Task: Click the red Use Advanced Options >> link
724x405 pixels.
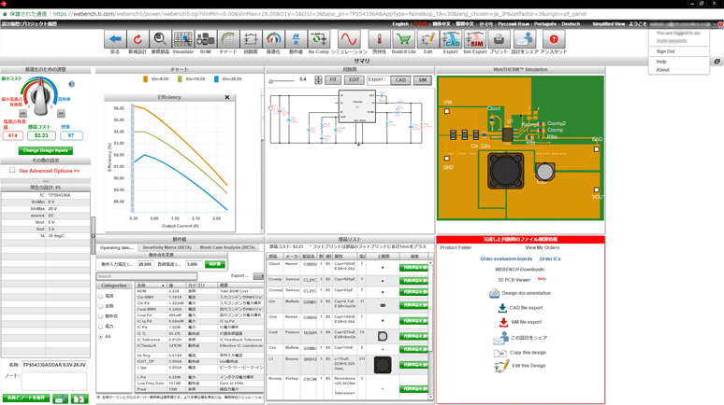Action: 50,171
